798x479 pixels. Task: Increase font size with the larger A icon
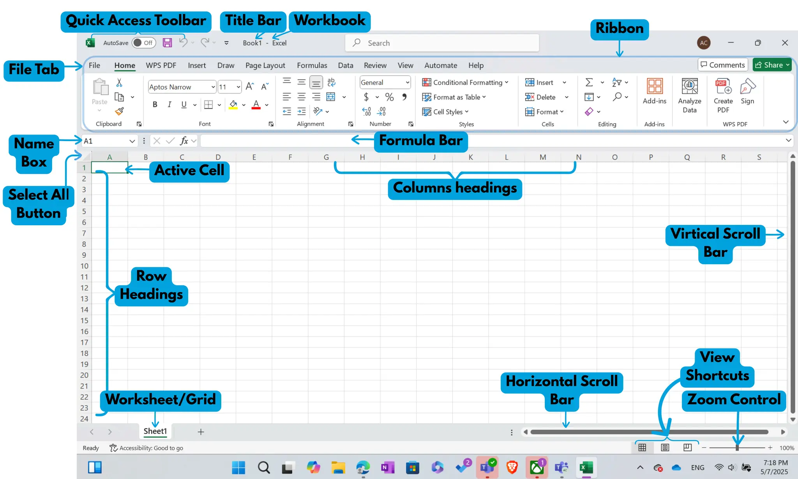click(x=250, y=87)
